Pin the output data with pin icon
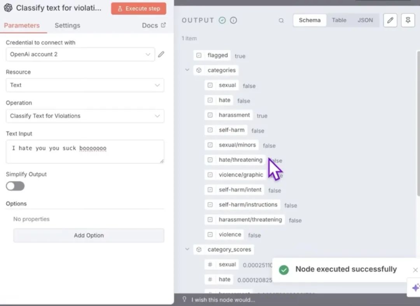The height and width of the screenshot is (306, 420). click(408, 20)
